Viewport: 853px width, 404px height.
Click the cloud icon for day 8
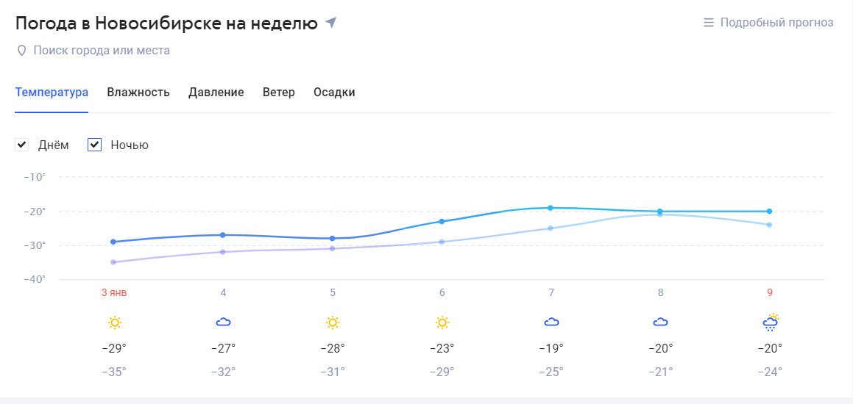click(660, 322)
